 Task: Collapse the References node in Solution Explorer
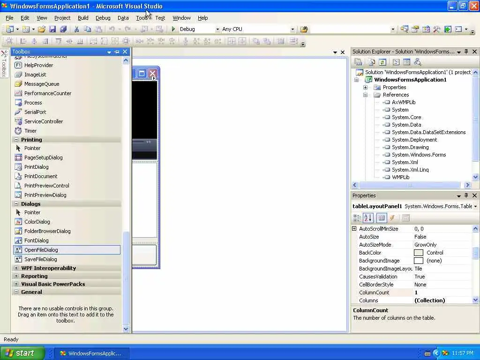coord(366,95)
